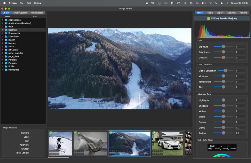The image size is (251, 163).
Task: Toggle the green checkmark on the mountain thumbnail
Action: [x=111, y=132]
